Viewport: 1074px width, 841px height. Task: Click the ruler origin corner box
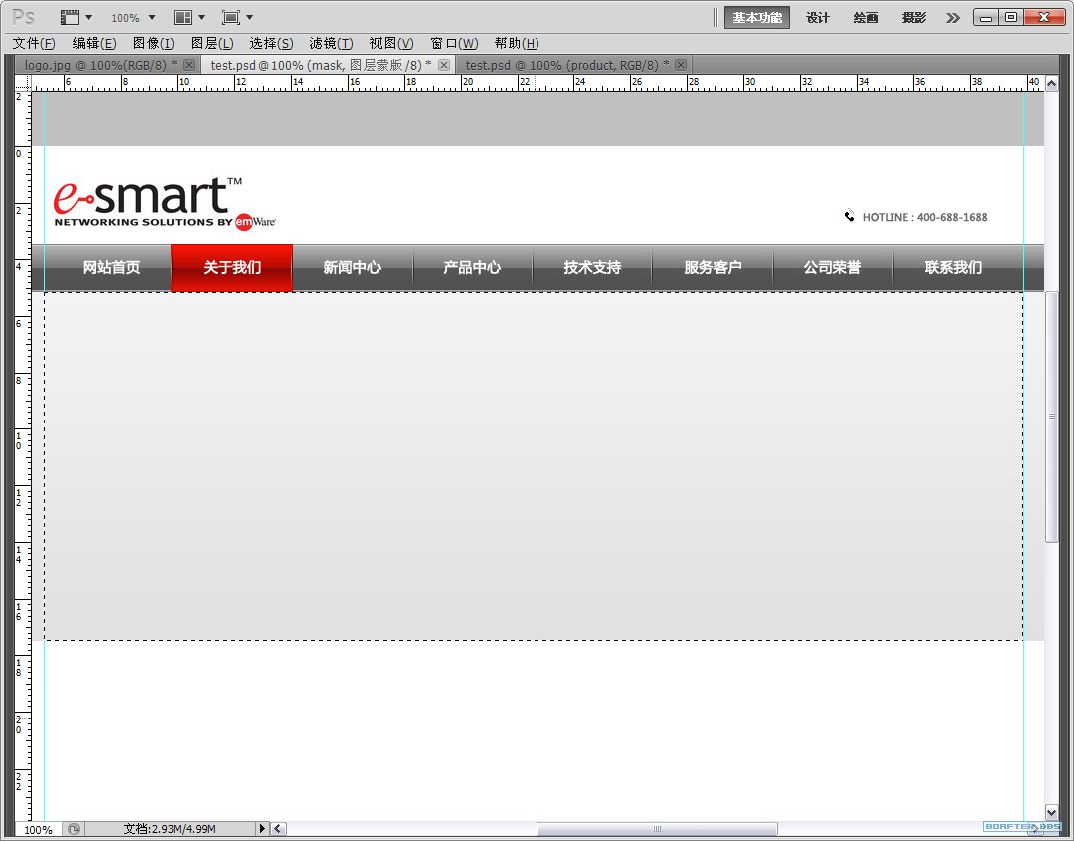coord(23,82)
